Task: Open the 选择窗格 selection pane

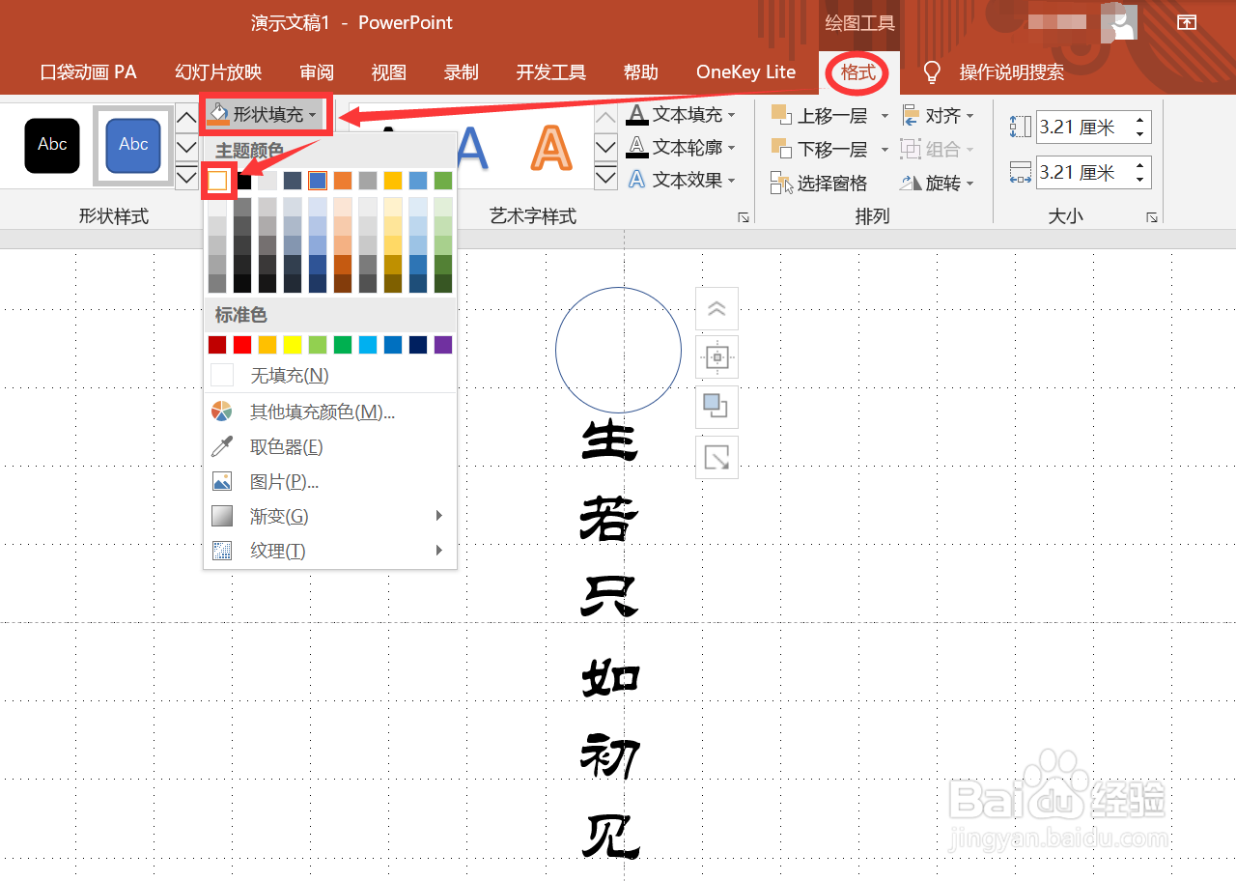Action: (x=819, y=184)
